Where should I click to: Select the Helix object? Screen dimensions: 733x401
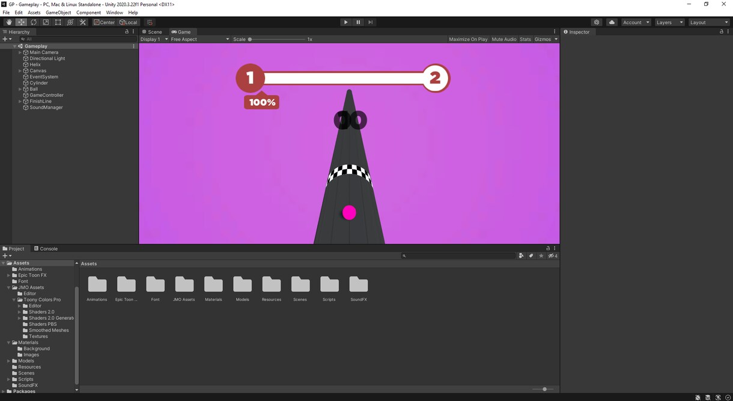click(35, 64)
